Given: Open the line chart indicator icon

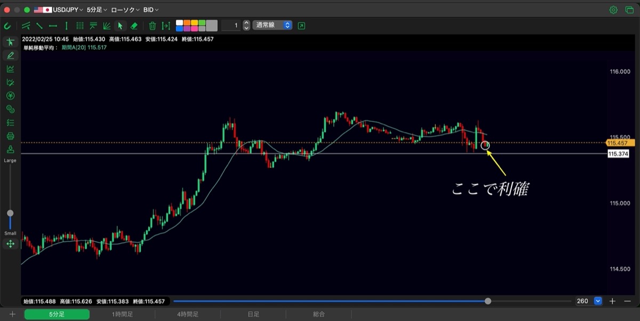Looking at the screenshot, I should 10,69.
